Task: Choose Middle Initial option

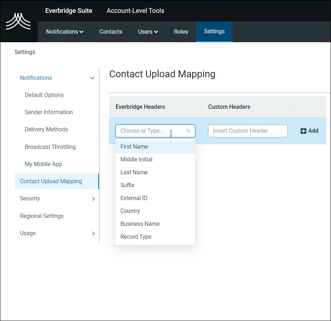Action: pos(136,159)
